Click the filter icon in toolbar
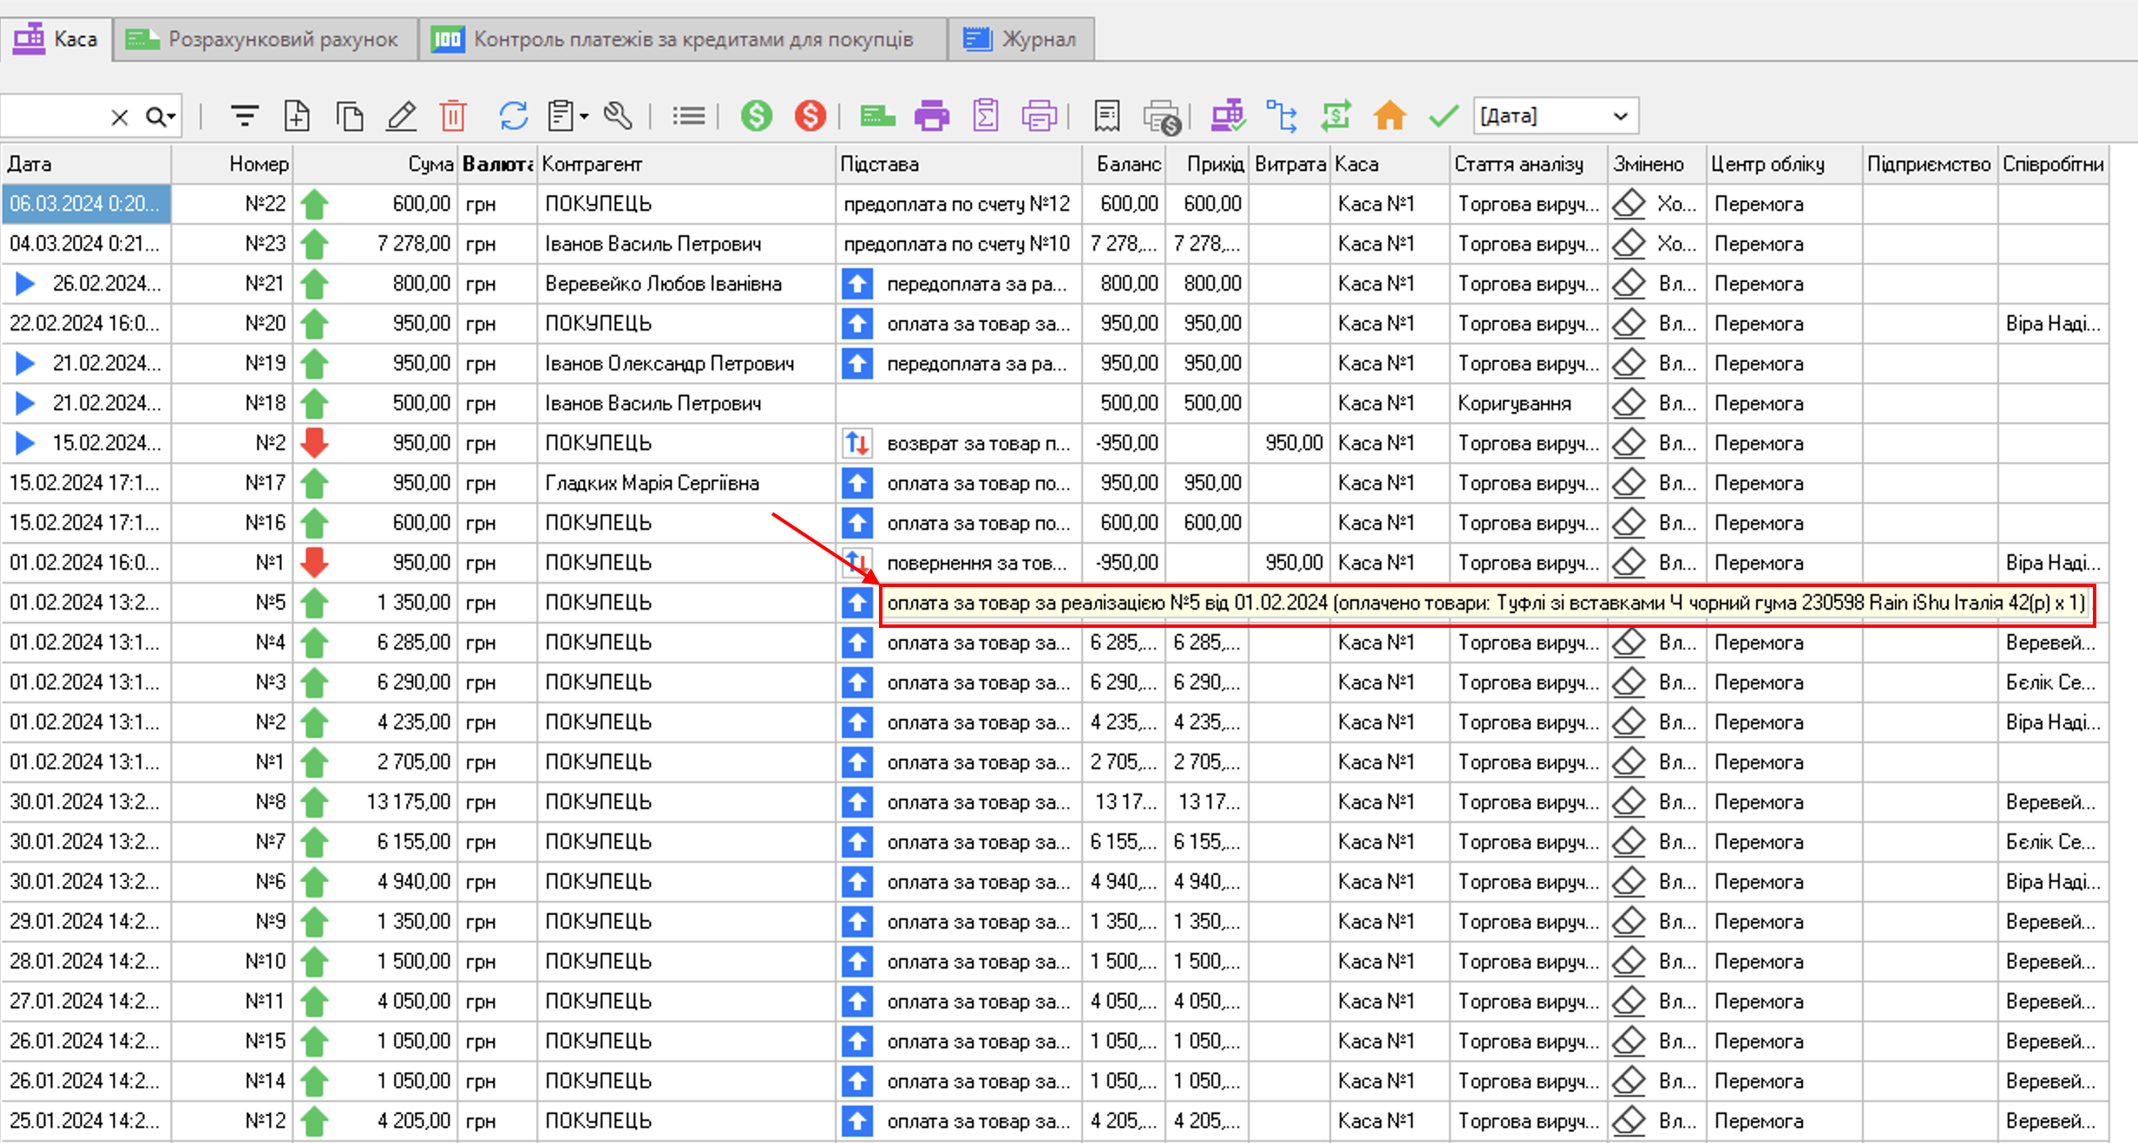The height and width of the screenshot is (1143, 2138). point(245,115)
